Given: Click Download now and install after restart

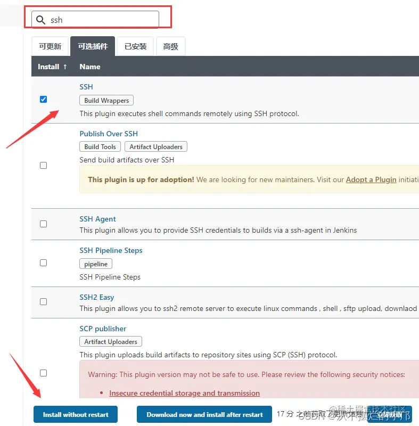Looking at the screenshot, I should click(204, 415).
